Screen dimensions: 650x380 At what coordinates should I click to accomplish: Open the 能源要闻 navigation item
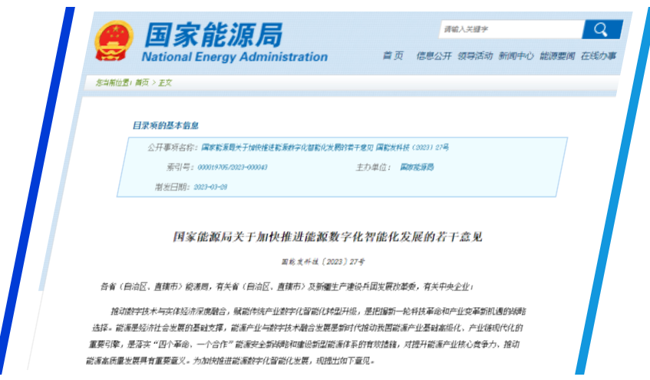click(x=557, y=55)
